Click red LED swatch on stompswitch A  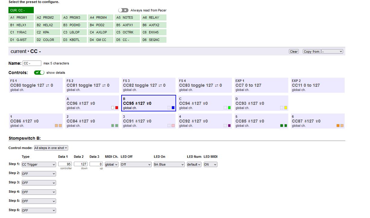[x=117, y=108]
